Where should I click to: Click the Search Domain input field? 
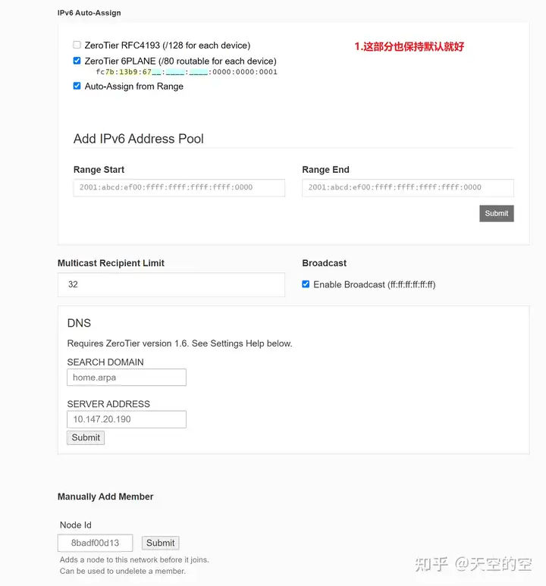pyautogui.click(x=127, y=378)
